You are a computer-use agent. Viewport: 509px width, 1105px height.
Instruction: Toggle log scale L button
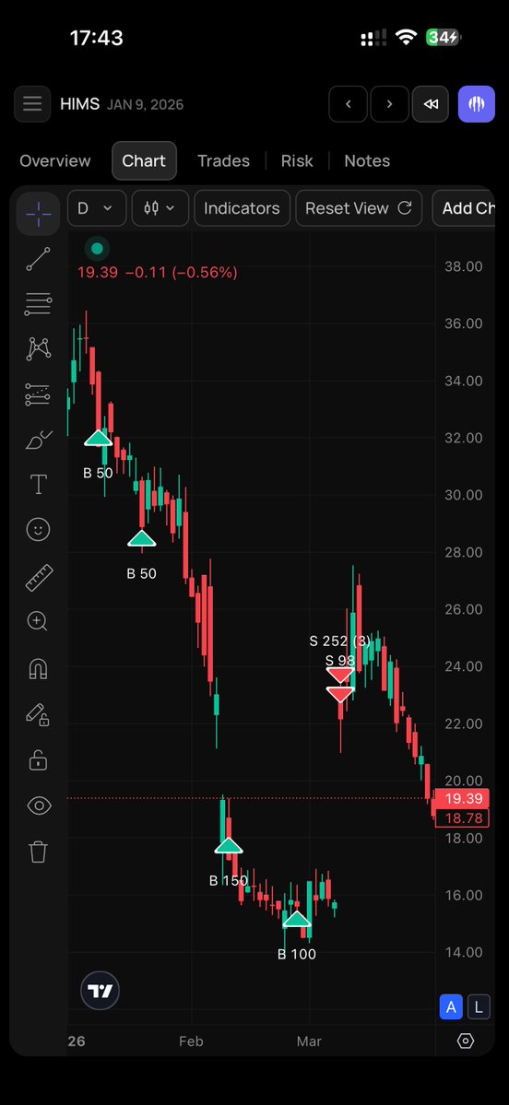click(x=479, y=1007)
